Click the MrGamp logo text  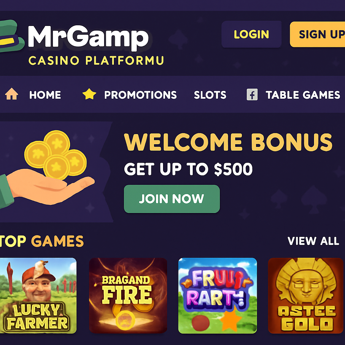(x=89, y=37)
